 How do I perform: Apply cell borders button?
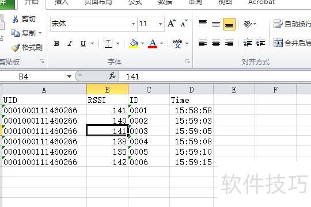tap(108, 43)
